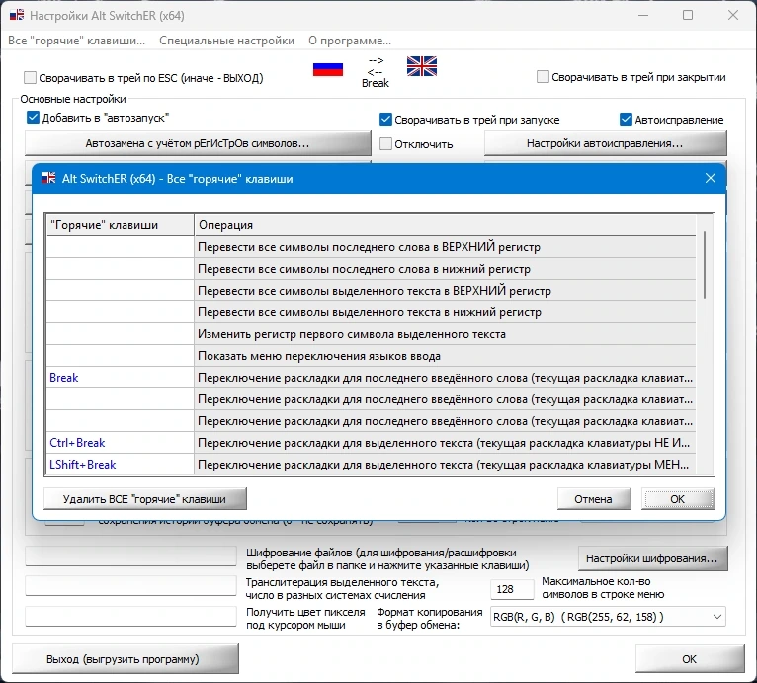Open 'Специальные настройки' menu
757x683 pixels.
click(x=226, y=41)
